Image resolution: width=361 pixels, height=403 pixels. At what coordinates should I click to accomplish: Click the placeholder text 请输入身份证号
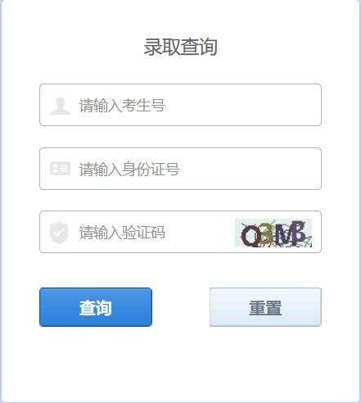tap(129, 170)
